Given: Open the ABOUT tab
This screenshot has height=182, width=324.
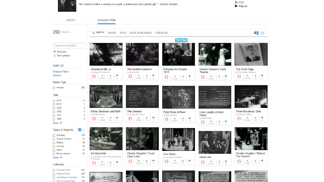Looking at the screenshot, I should [x=71, y=20].
